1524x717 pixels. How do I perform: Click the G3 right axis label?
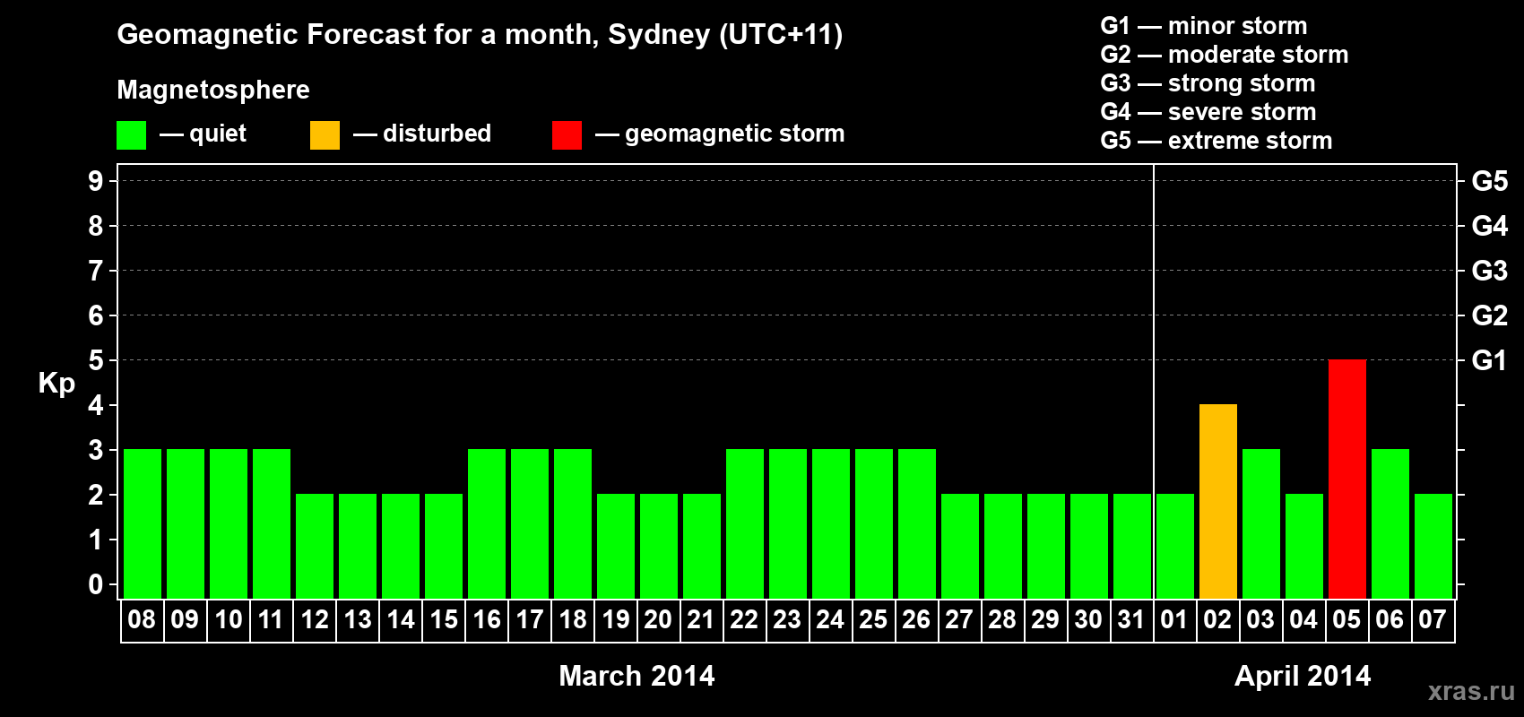pos(1489,271)
